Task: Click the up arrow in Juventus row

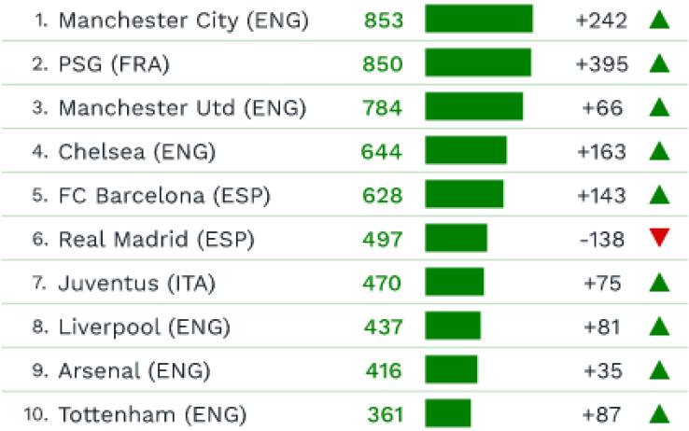Action: click(x=660, y=283)
